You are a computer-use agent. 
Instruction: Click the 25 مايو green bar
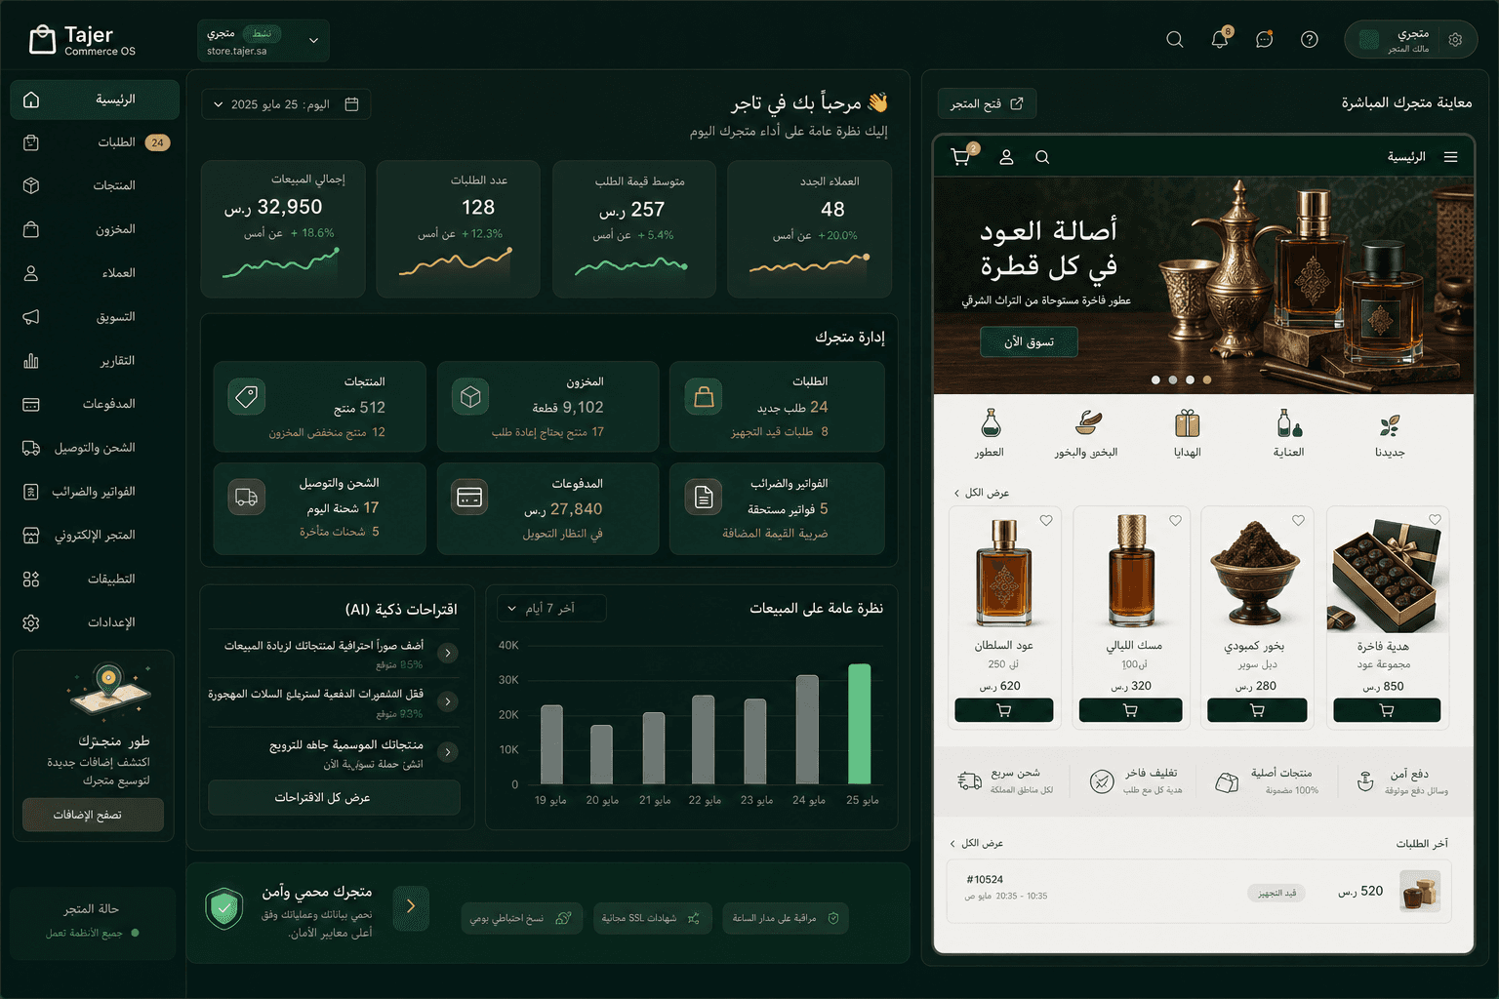point(859,724)
